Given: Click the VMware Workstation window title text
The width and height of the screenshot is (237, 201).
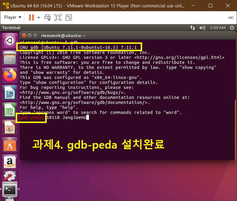Looking at the screenshot, I should pos(97,6).
